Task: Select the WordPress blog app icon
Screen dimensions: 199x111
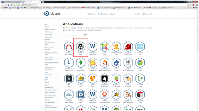Action: point(81,47)
